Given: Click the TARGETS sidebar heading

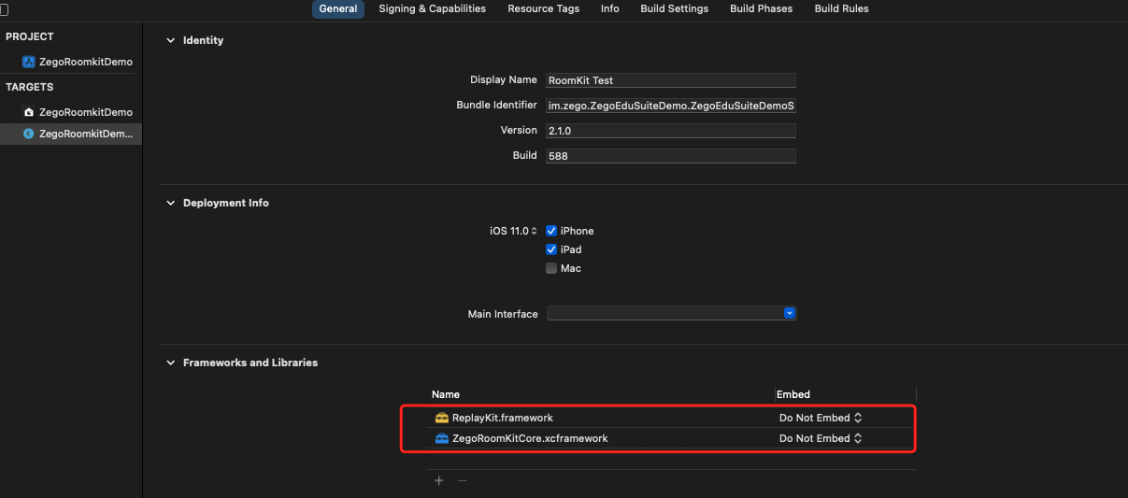Looking at the screenshot, I should [30, 87].
